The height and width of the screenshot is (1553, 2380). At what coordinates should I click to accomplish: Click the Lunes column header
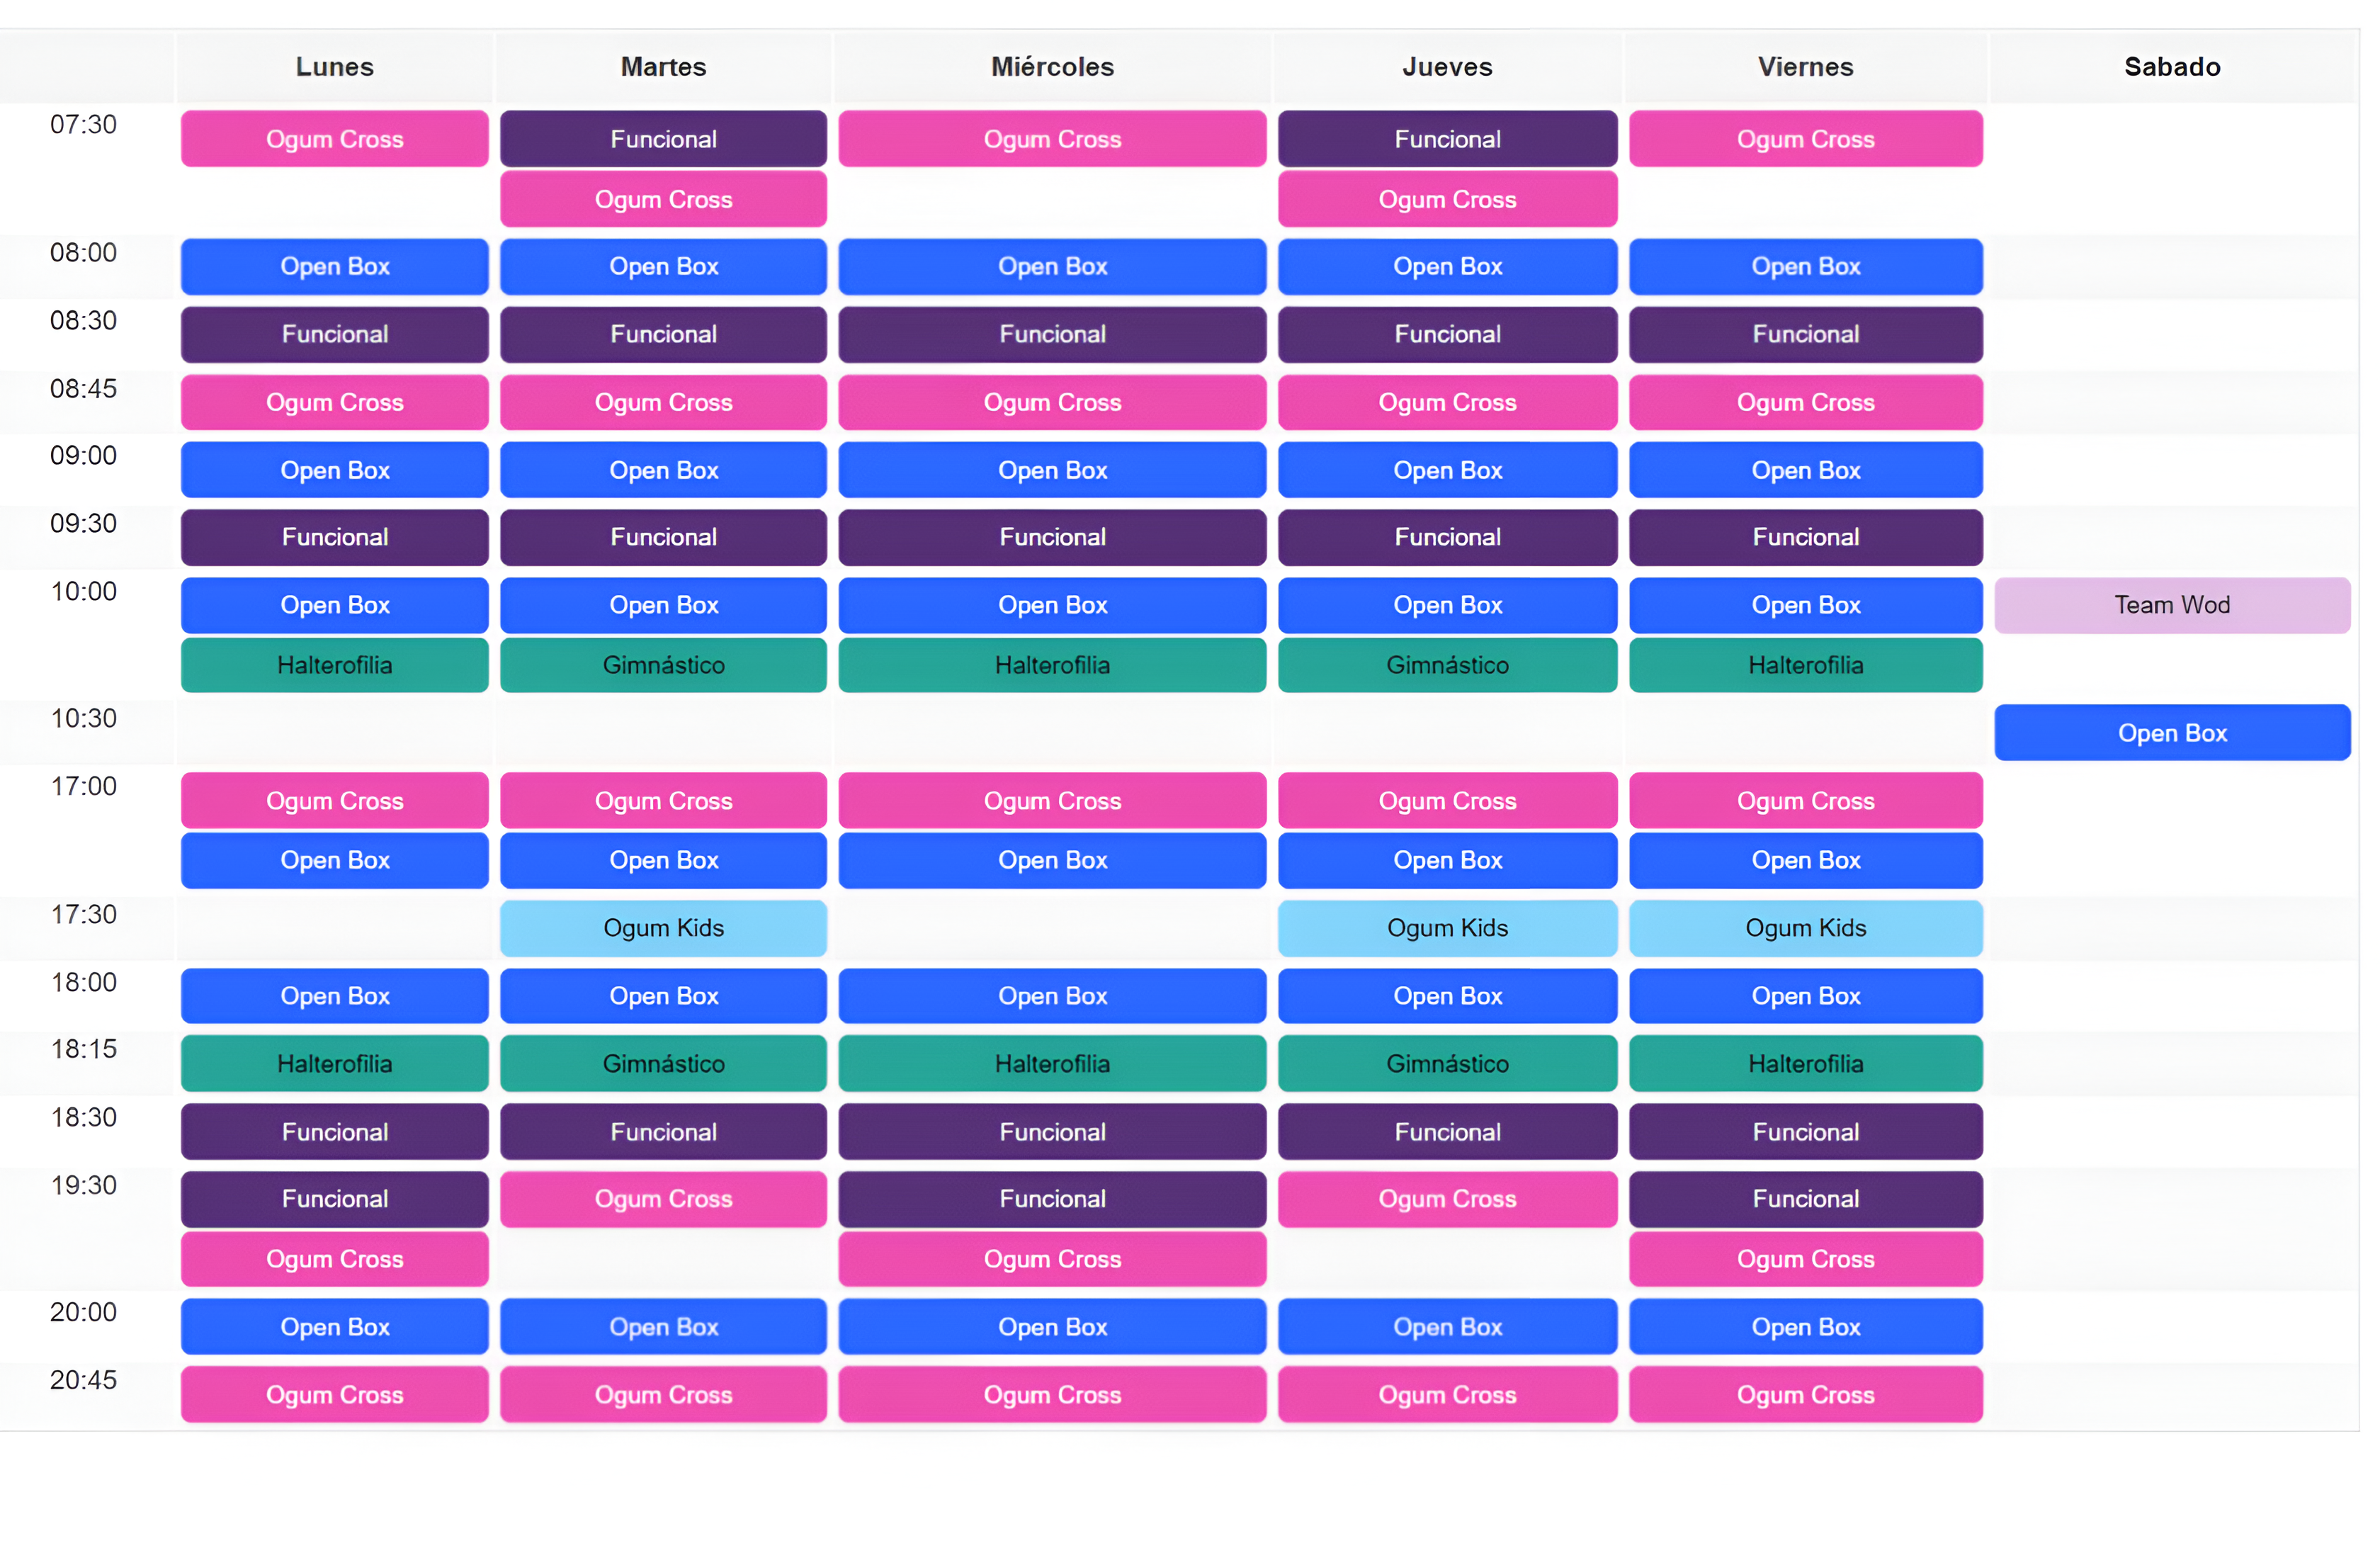pos(334,67)
